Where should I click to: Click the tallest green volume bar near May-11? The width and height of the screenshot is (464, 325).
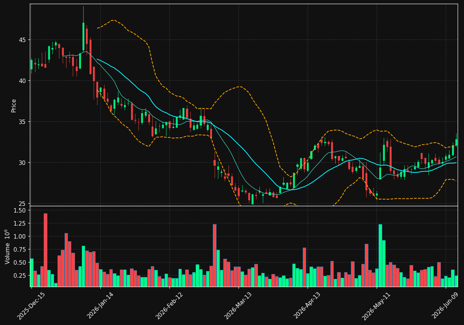click(x=380, y=255)
